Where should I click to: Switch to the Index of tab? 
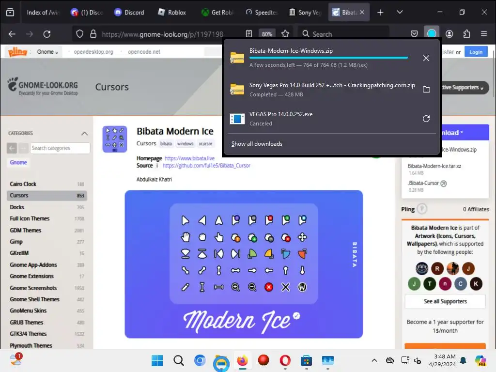[x=43, y=12]
